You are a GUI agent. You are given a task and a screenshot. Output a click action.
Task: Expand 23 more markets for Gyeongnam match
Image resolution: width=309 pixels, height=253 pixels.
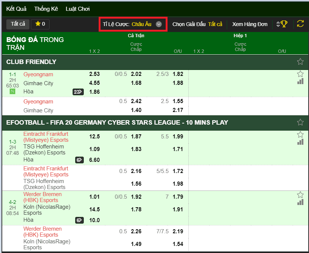[x=78, y=92]
